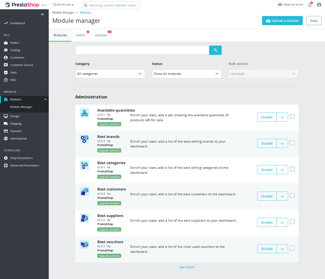Click the Upload a module button
This screenshot has width=325, height=279.
pos(282,21)
